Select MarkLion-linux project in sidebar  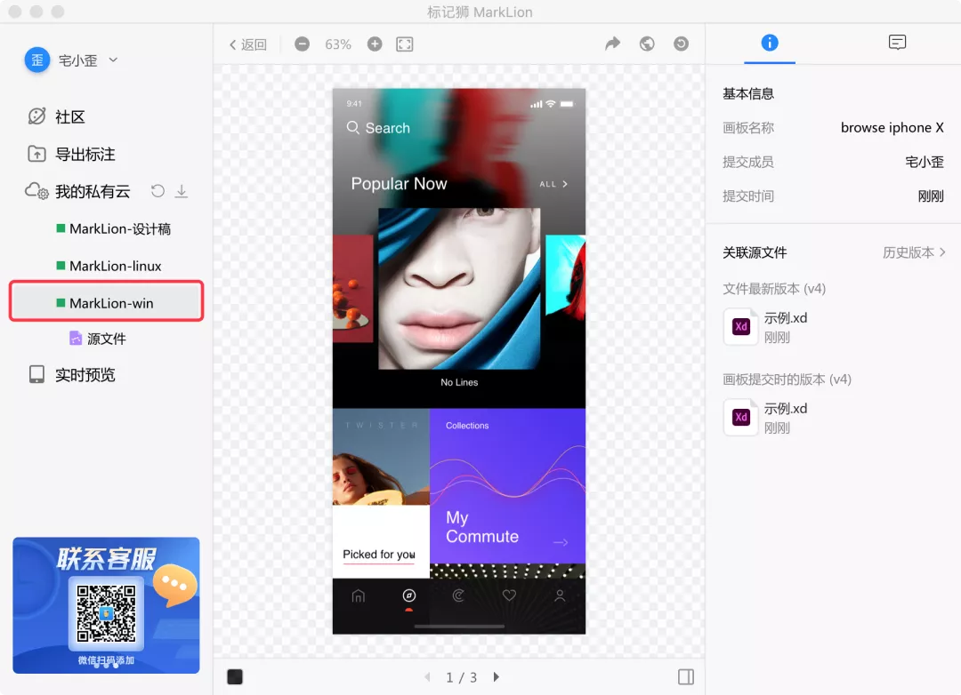115,266
